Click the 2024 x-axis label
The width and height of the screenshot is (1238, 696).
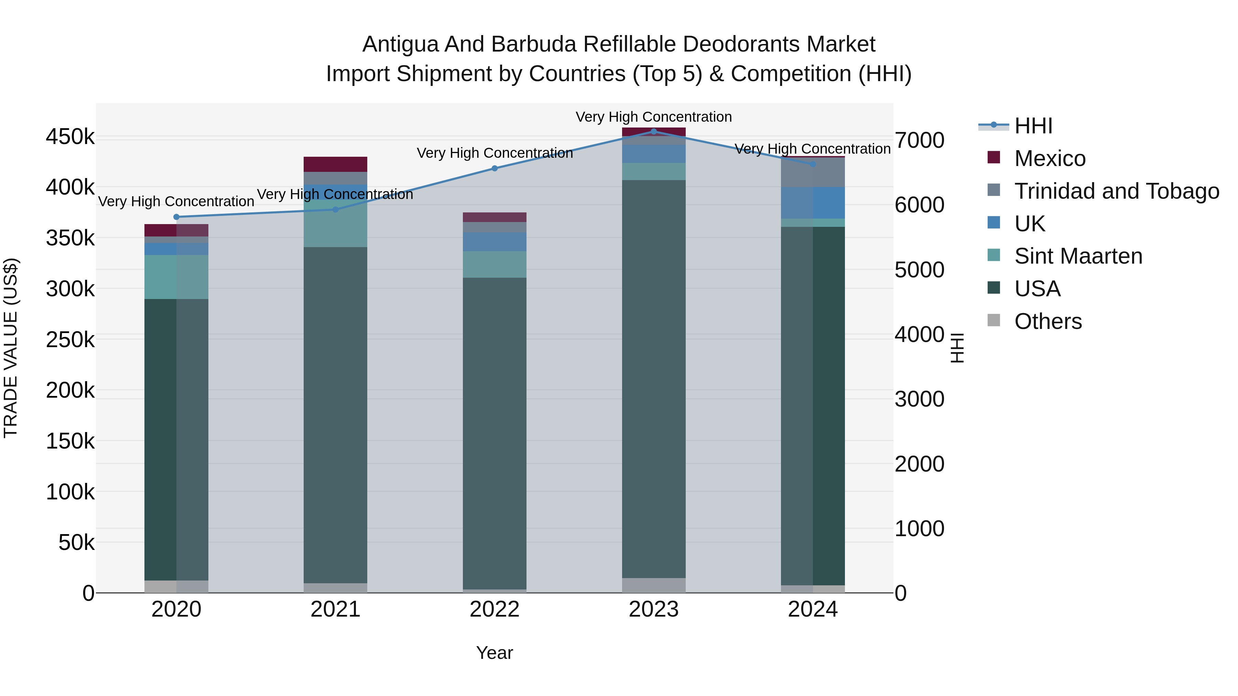[x=813, y=609]
